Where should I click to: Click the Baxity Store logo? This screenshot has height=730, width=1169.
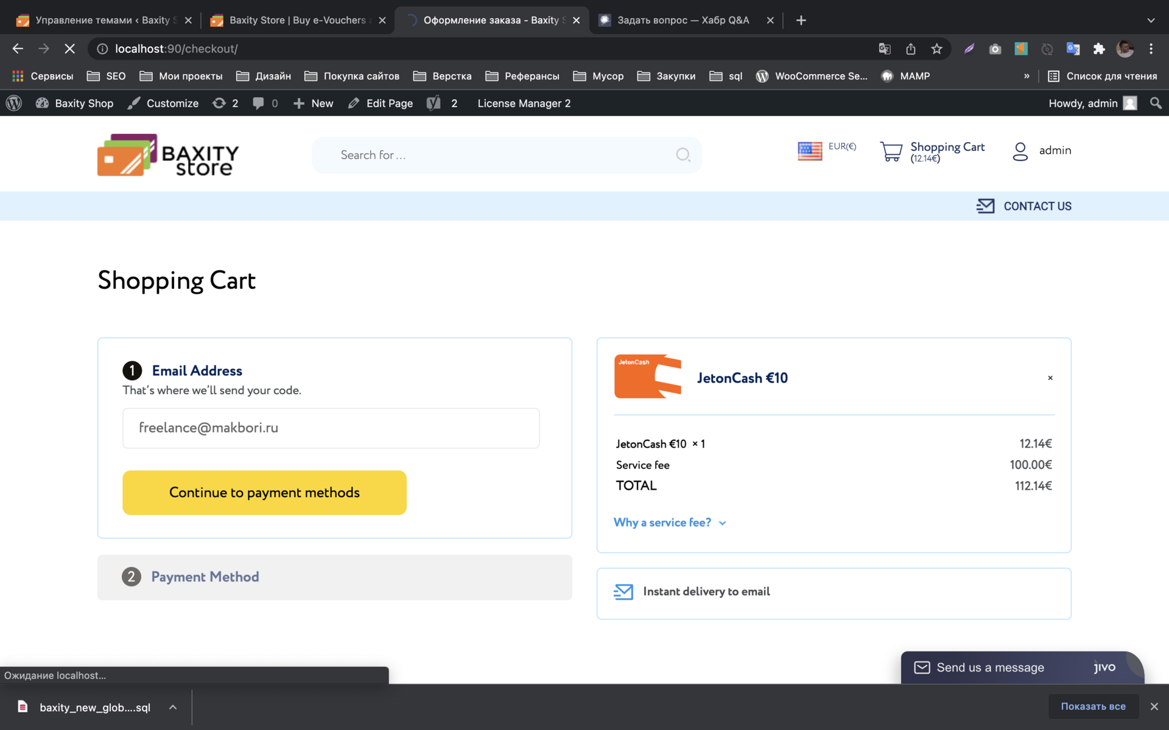[x=168, y=155]
